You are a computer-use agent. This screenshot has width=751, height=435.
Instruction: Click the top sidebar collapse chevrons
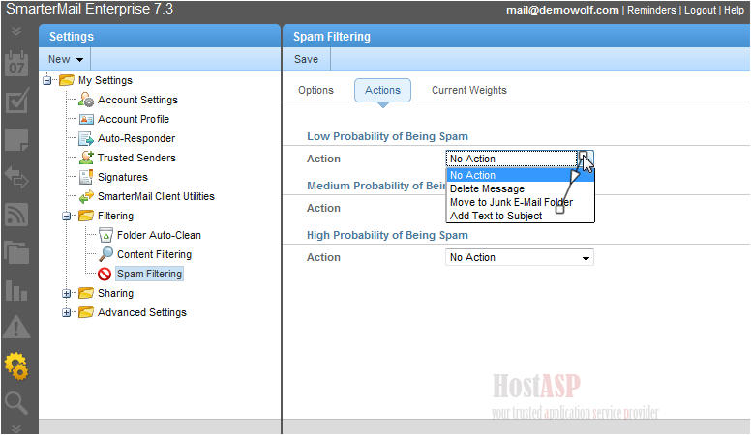click(16, 32)
